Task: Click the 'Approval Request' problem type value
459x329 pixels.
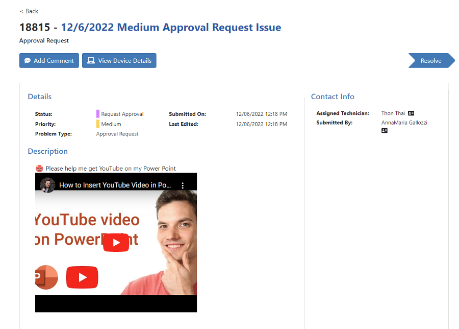Action: 117,134
